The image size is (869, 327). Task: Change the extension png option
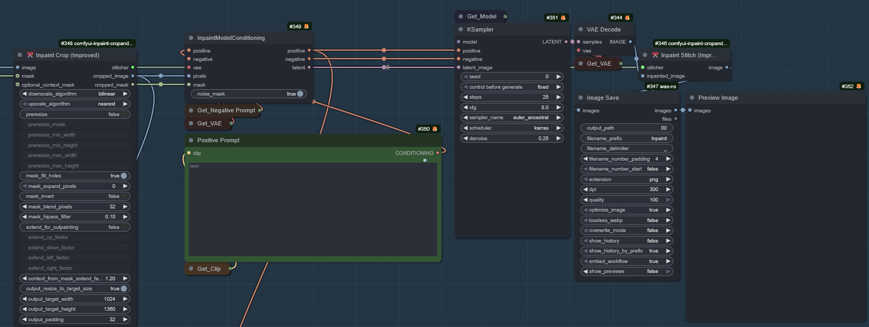tap(626, 180)
